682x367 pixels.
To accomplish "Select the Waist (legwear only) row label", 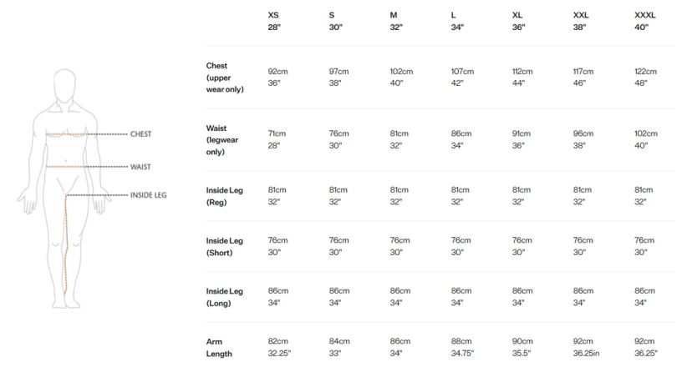I will point(222,140).
